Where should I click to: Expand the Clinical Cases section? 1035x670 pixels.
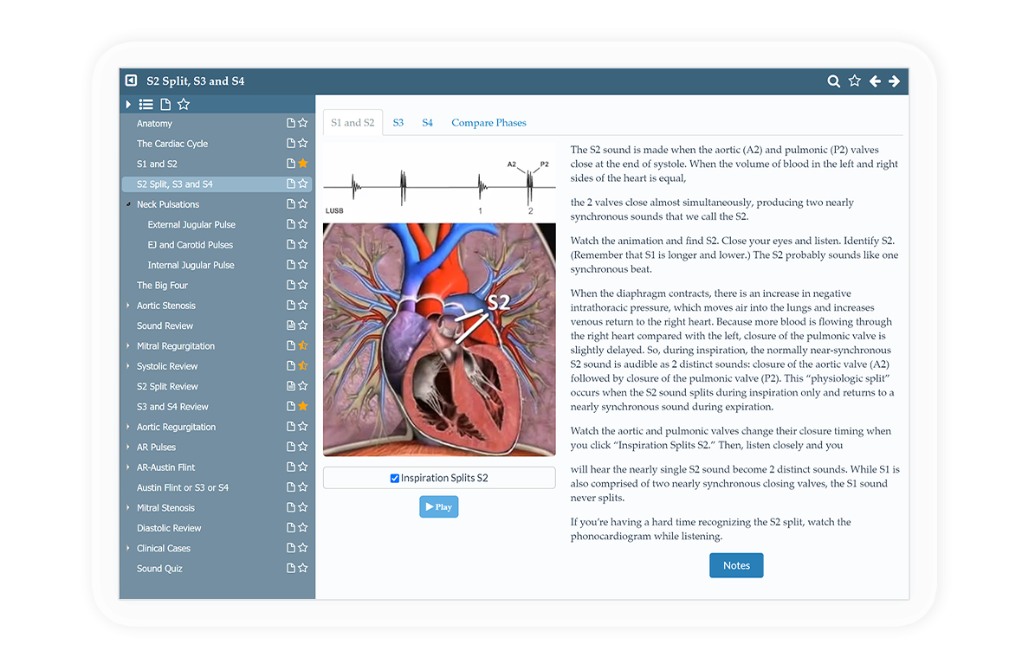click(128, 549)
